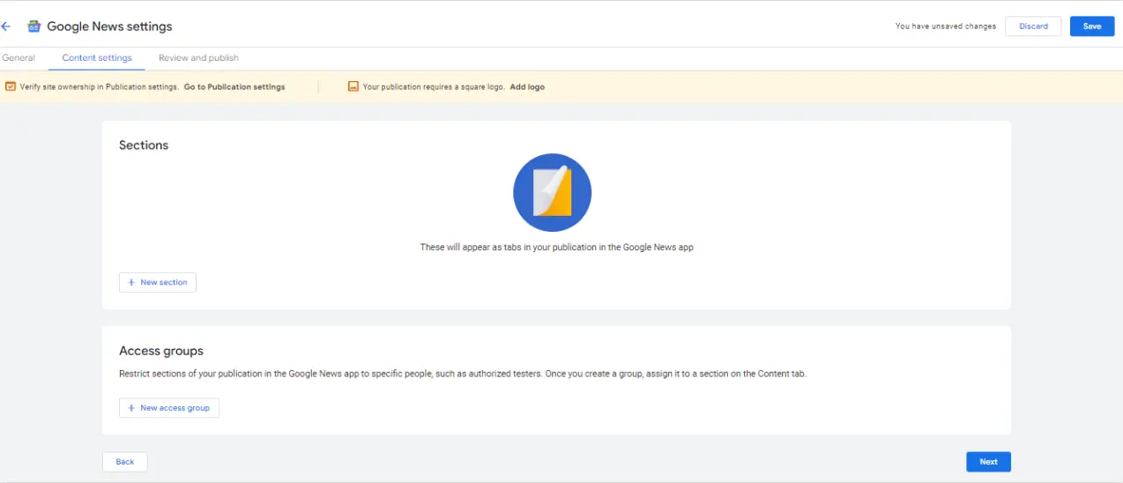Click the Google News logo icon
The image size is (1123, 483).
34,26
